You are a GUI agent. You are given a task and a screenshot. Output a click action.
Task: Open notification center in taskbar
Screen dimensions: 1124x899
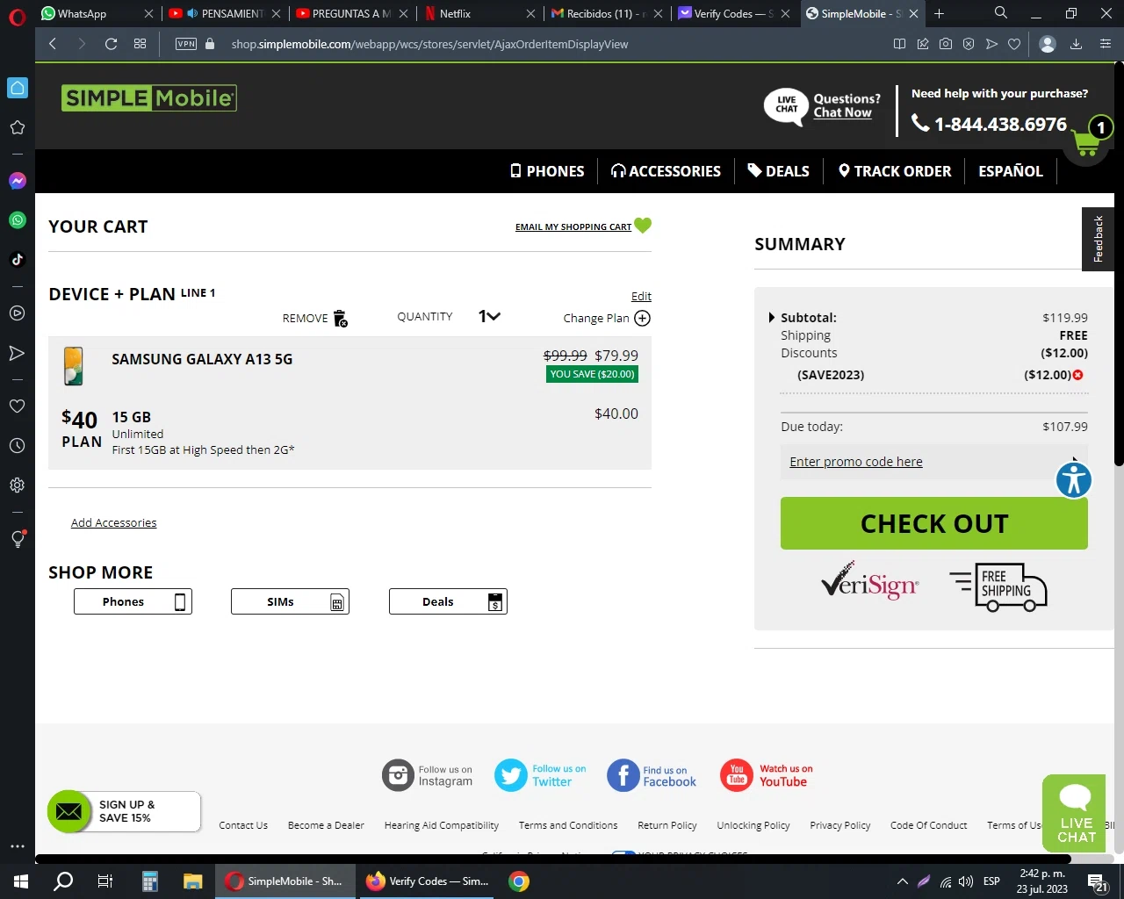(x=1097, y=881)
